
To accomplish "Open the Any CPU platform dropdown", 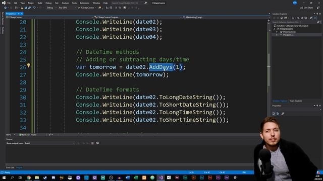I will click(x=67, y=8).
